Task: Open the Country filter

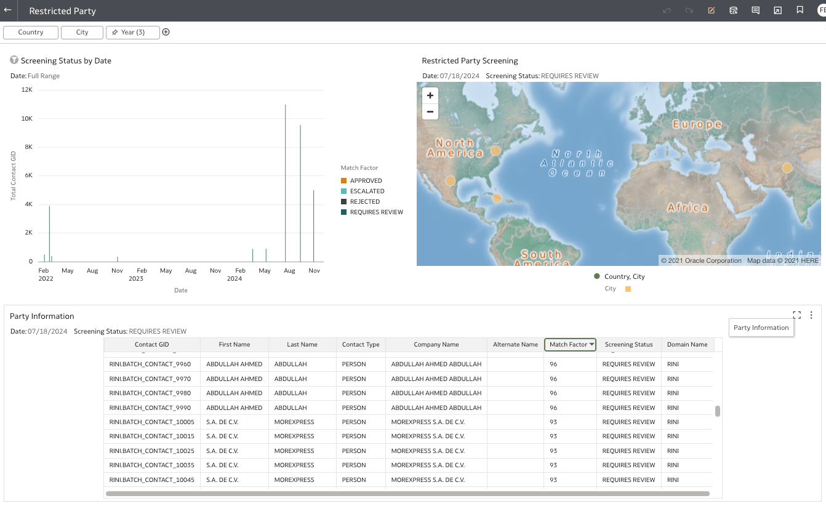Action: click(31, 32)
